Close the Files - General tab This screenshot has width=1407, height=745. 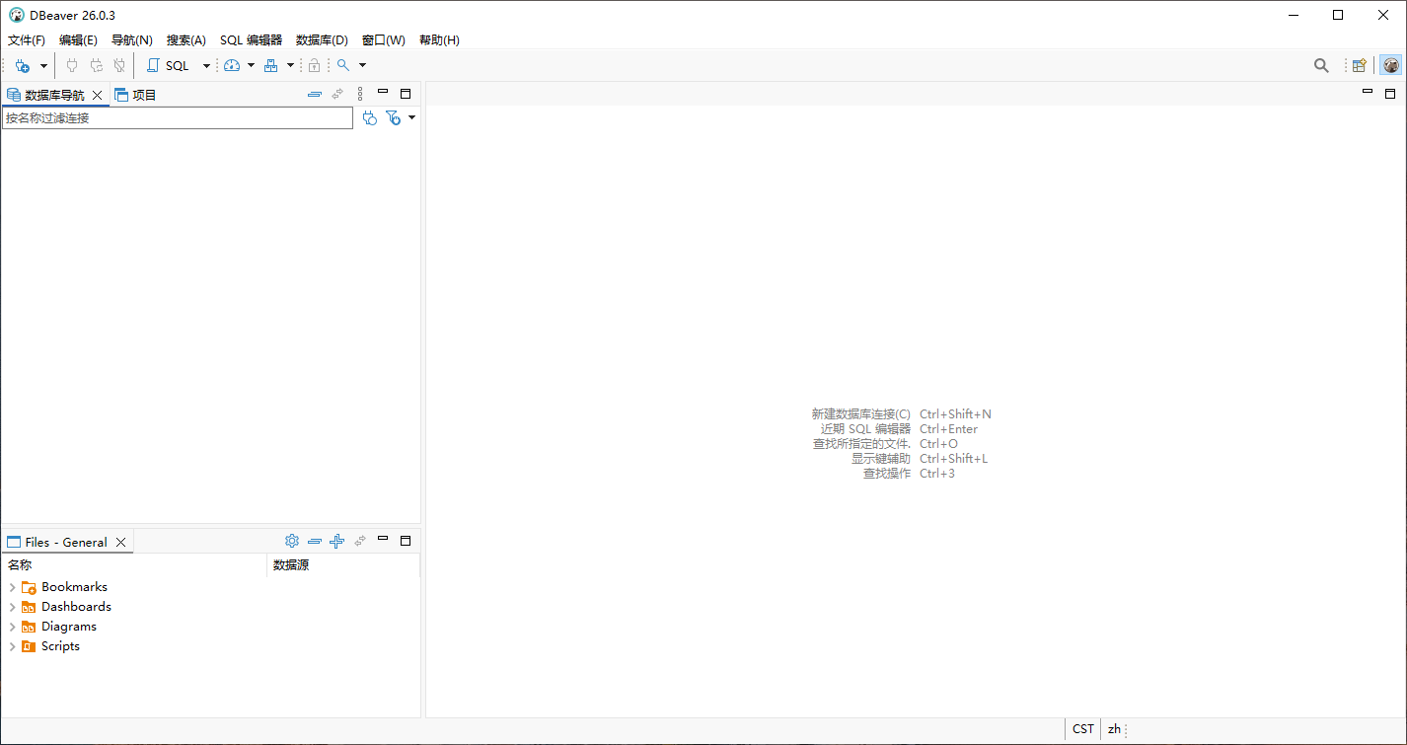coord(120,543)
